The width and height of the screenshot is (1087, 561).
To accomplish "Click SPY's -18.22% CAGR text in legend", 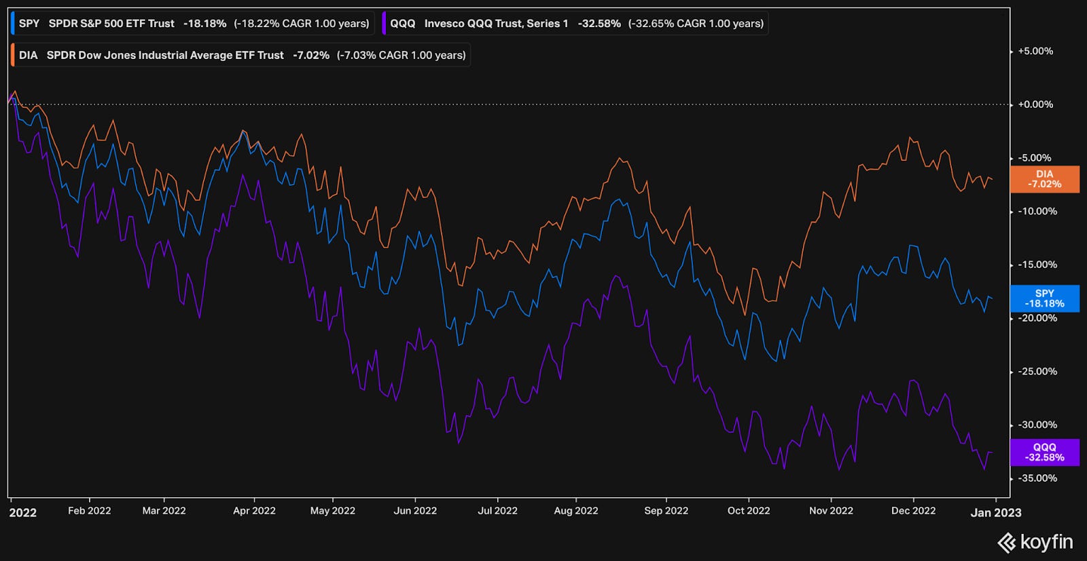I will (302, 23).
